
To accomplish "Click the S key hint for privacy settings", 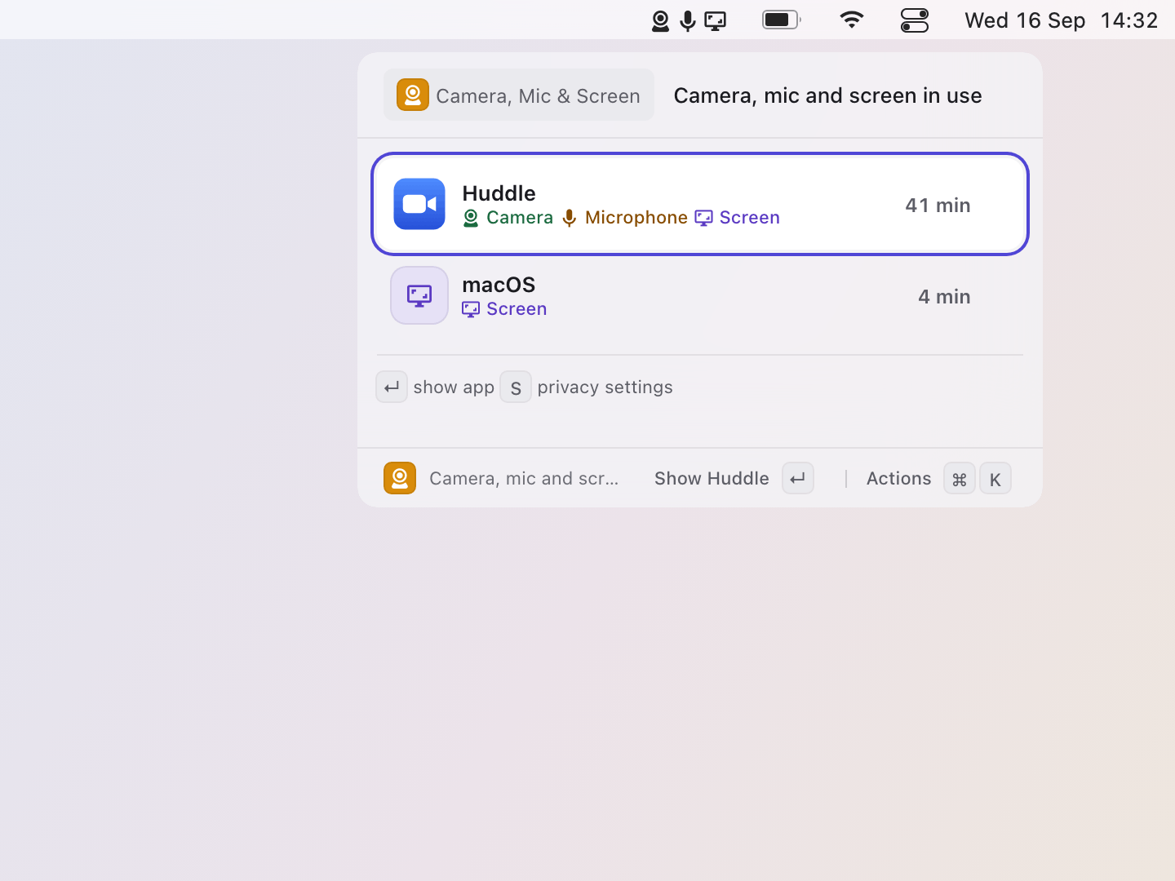I will (516, 387).
